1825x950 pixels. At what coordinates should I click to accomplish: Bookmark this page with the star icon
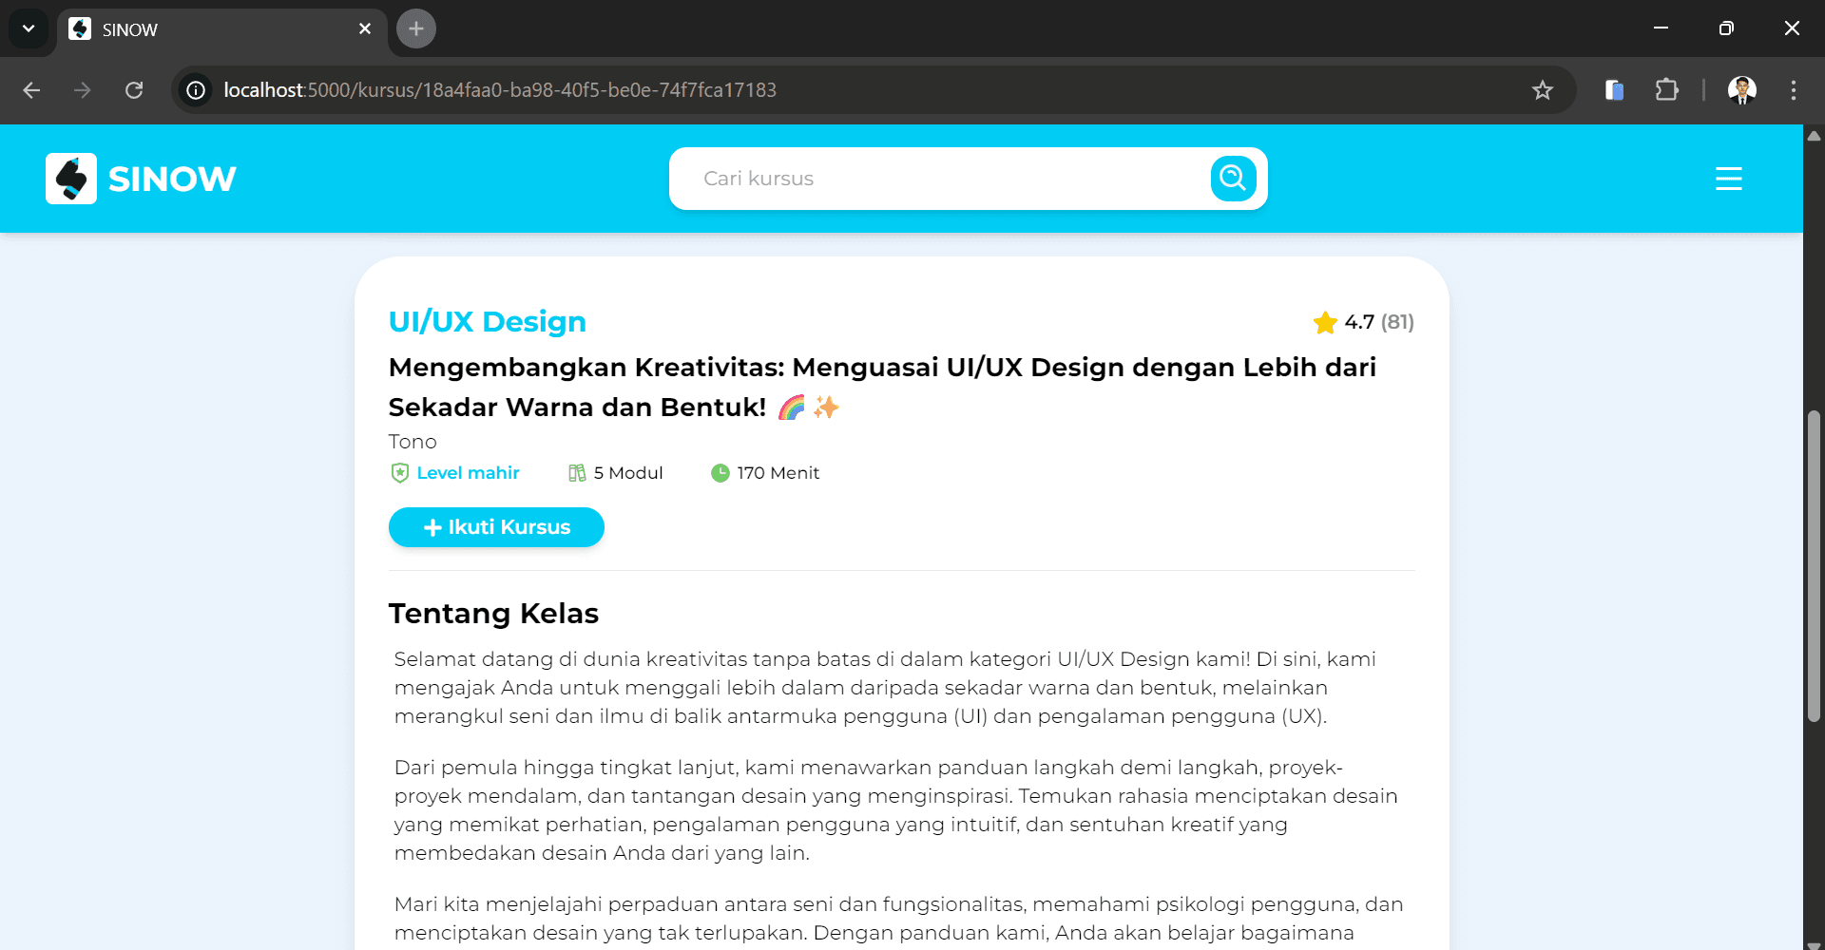1542,90
